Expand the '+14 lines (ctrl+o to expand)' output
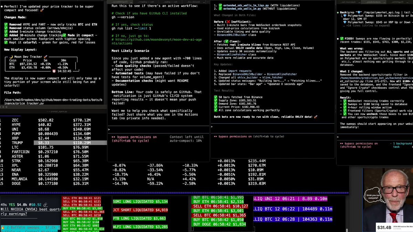This screenshot has width=413, height=232. 368,26
